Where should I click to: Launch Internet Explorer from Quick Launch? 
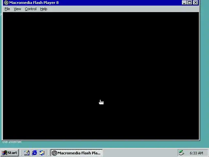point(35,153)
